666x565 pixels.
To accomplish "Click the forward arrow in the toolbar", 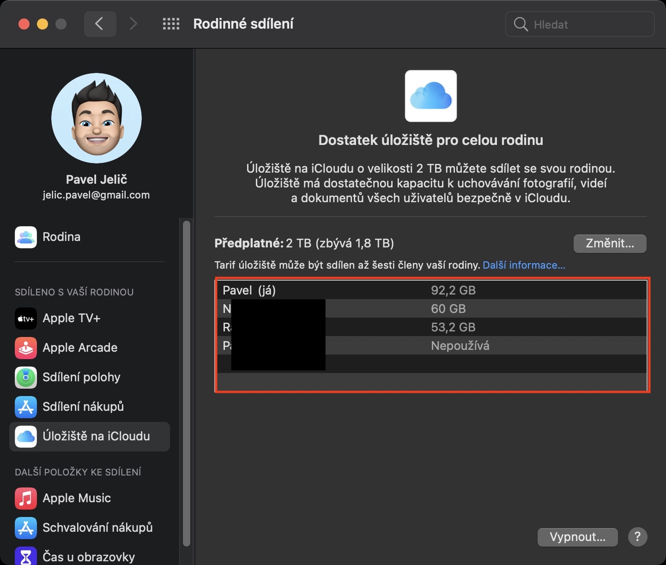I will point(133,24).
